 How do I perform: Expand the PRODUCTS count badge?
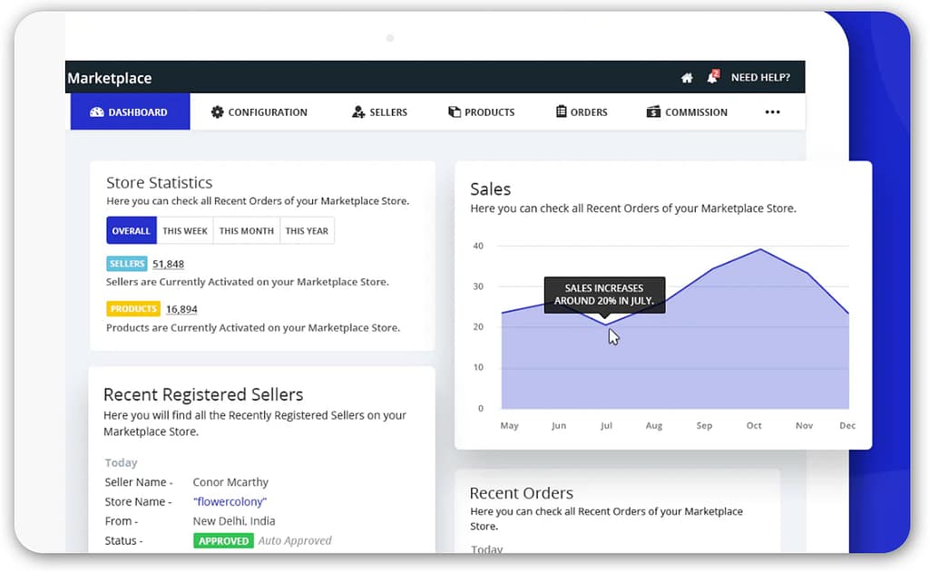132,308
